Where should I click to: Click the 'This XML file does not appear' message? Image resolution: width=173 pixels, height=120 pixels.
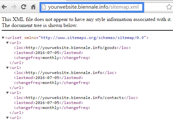coord(87,19)
